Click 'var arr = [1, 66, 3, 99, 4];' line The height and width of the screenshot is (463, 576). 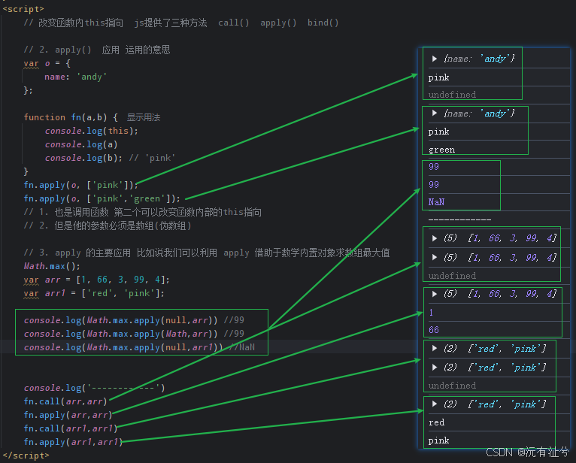click(x=96, y=280)
